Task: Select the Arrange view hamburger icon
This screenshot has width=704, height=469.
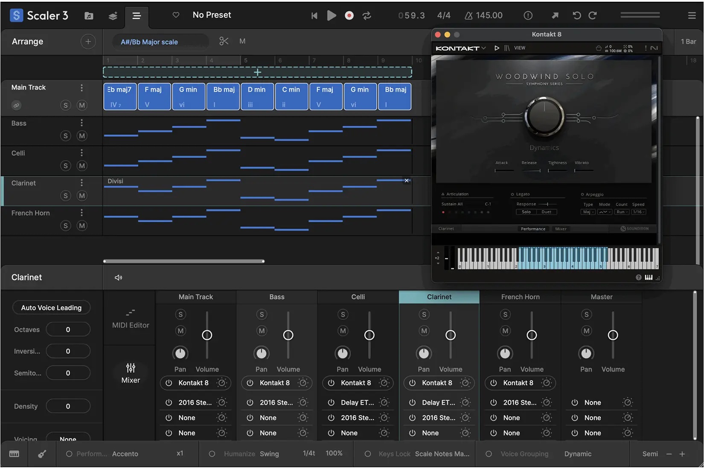Action: tap(137, 15)
